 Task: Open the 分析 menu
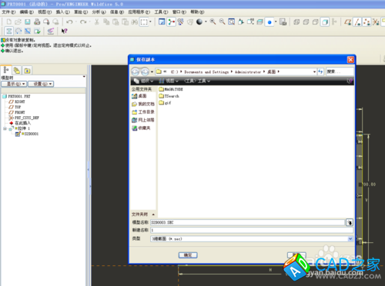coord(99,12)
